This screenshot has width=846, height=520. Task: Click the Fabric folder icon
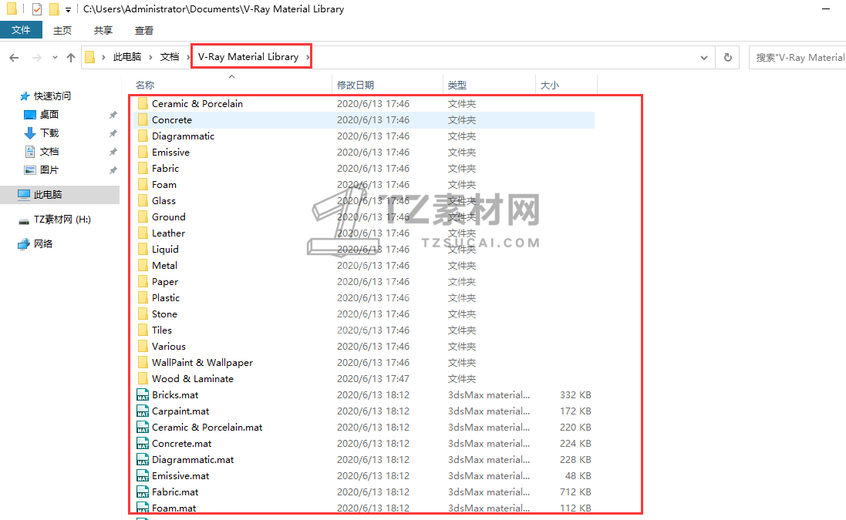(x=143, y=168)
